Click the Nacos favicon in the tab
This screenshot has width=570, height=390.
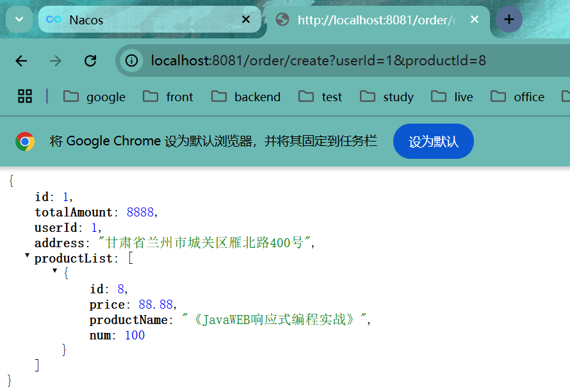(53, 20)
